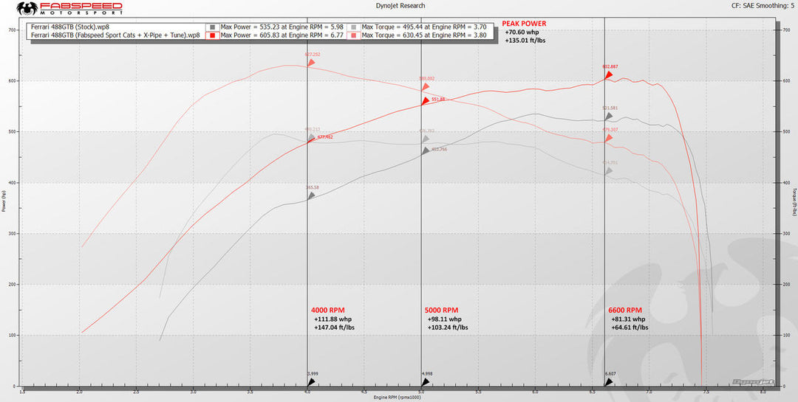Click the Dynojet Research title

pyautogui.click(x=398, y=6)
